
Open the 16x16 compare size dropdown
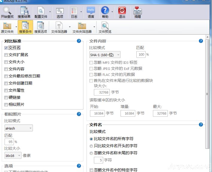click(x=13, y=156)
